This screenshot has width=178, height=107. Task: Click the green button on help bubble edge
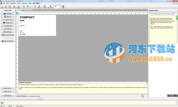(177, 18)
